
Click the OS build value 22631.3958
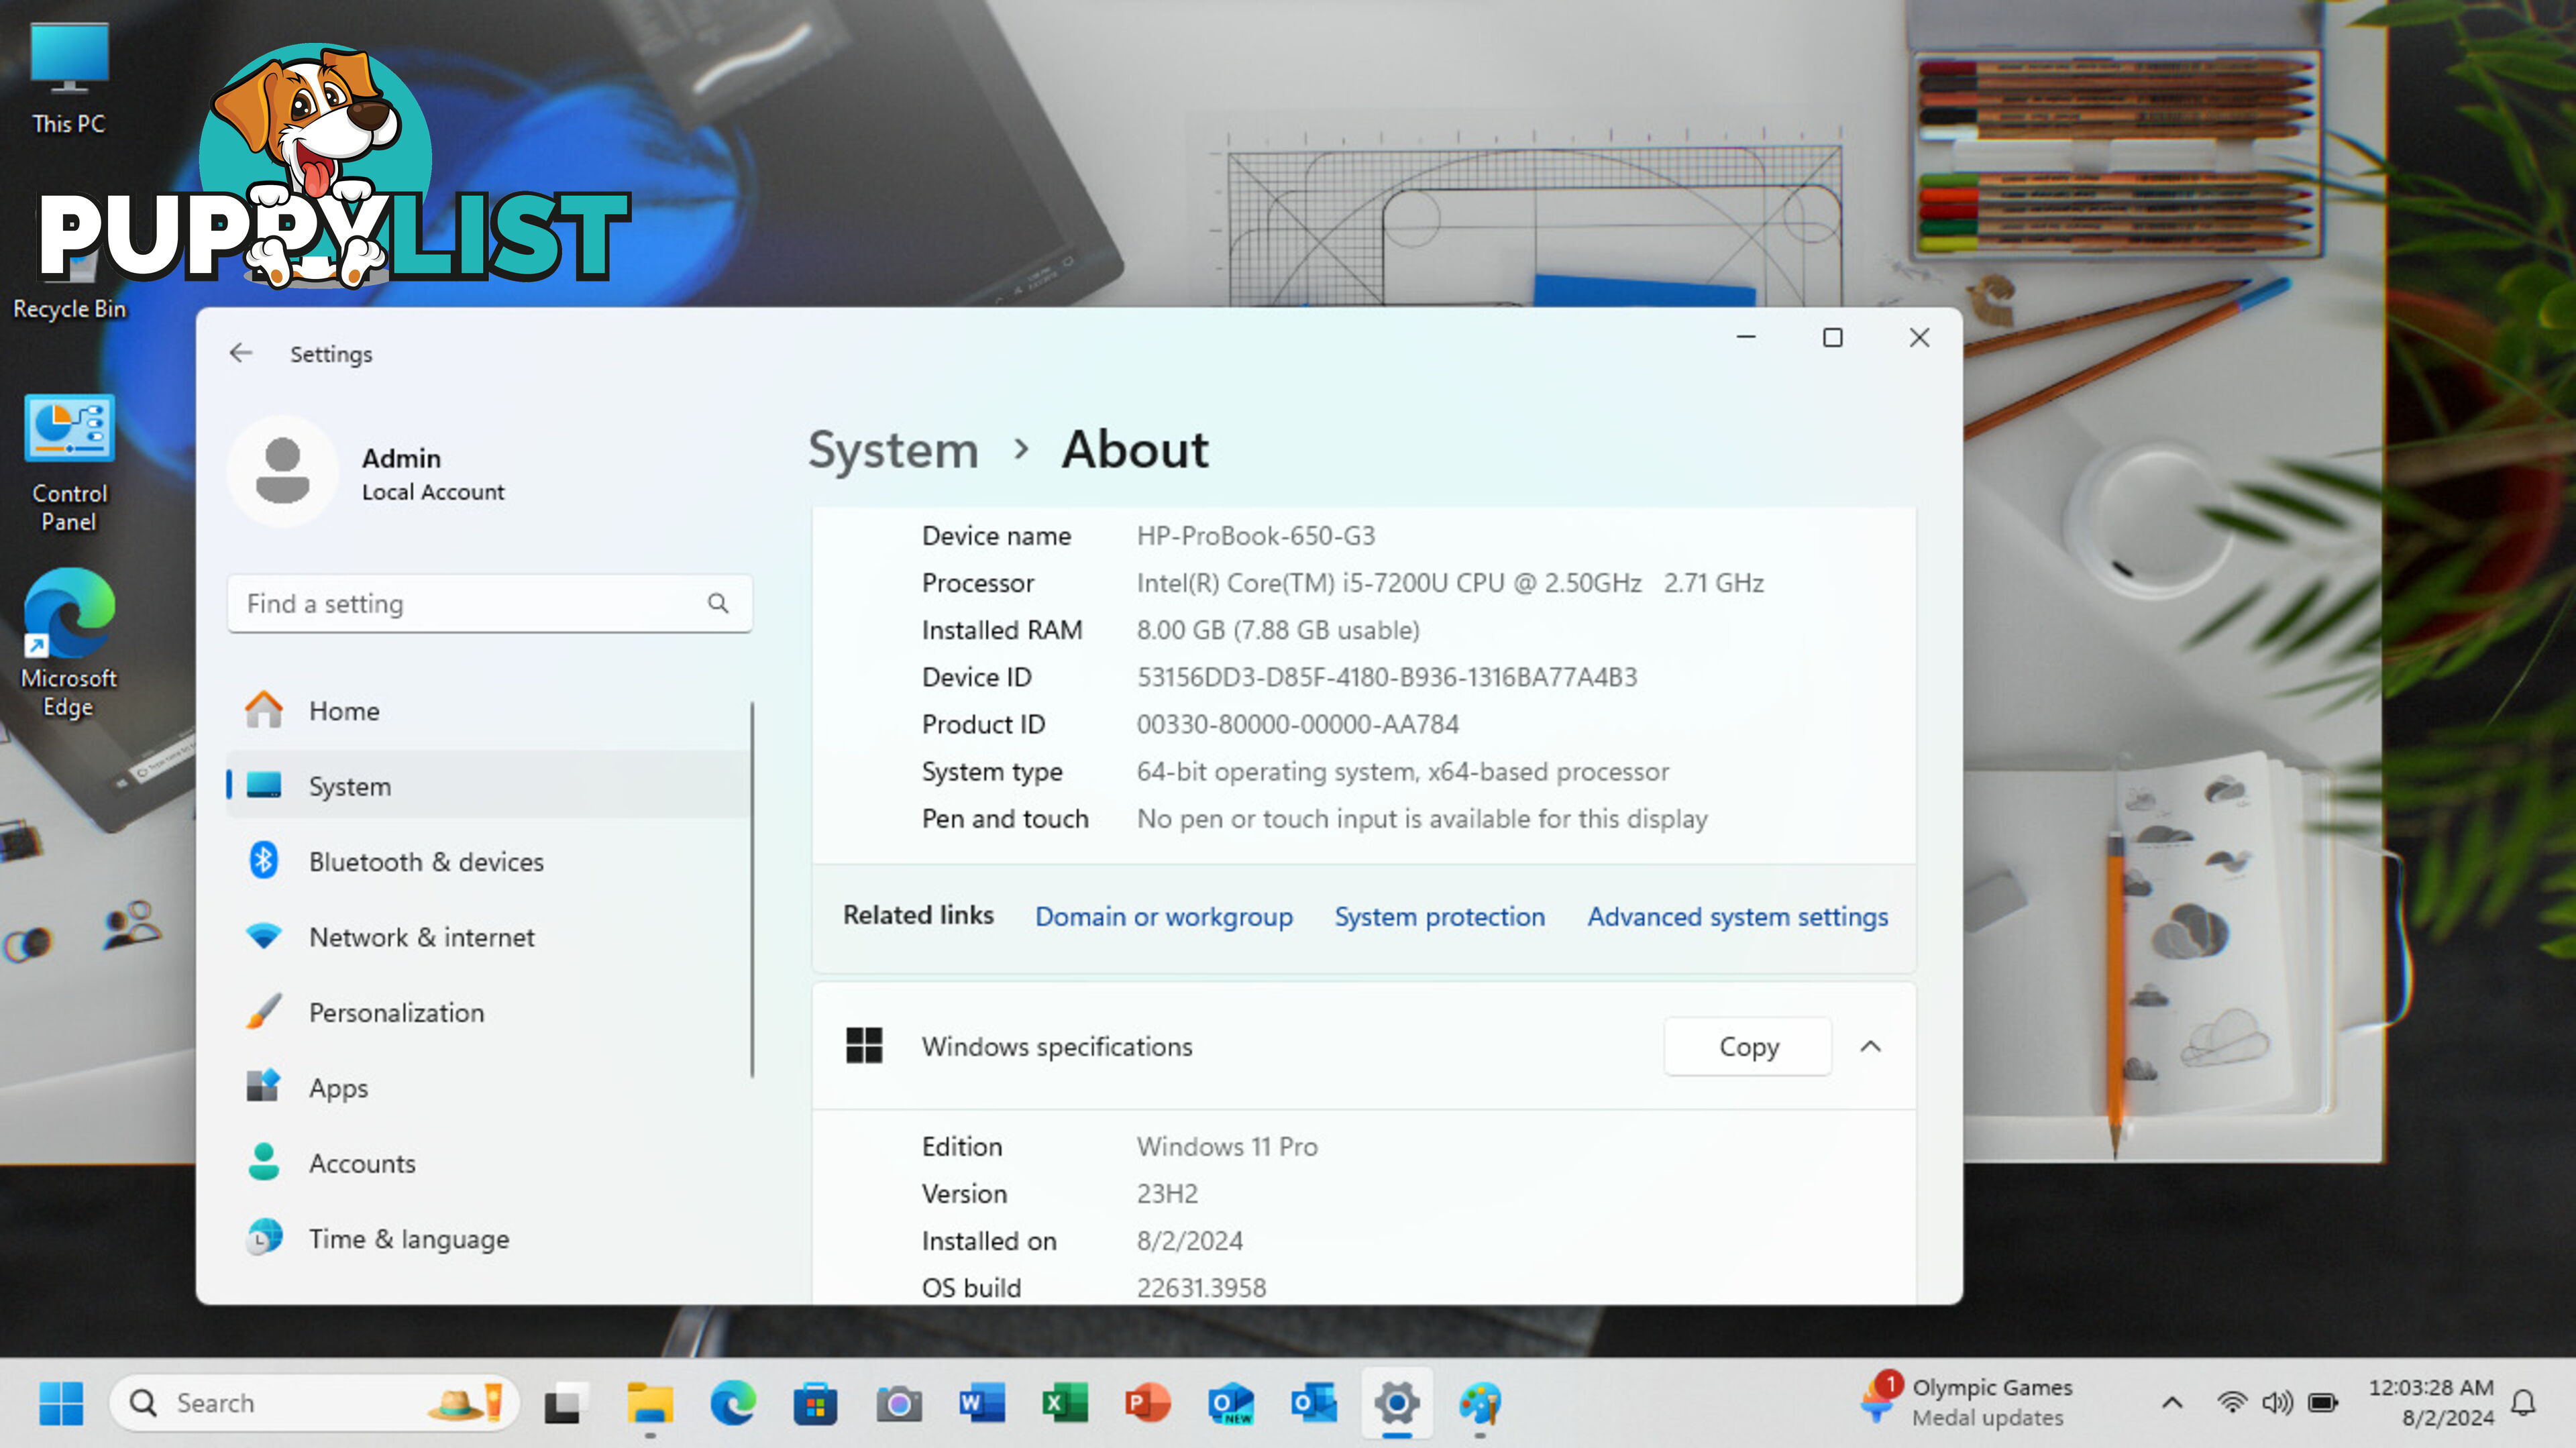[x=1201, y=1288]
